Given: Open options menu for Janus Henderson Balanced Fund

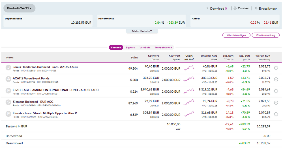Looking at the screenshot, I should pyautogui.click(x=276, y=68).
